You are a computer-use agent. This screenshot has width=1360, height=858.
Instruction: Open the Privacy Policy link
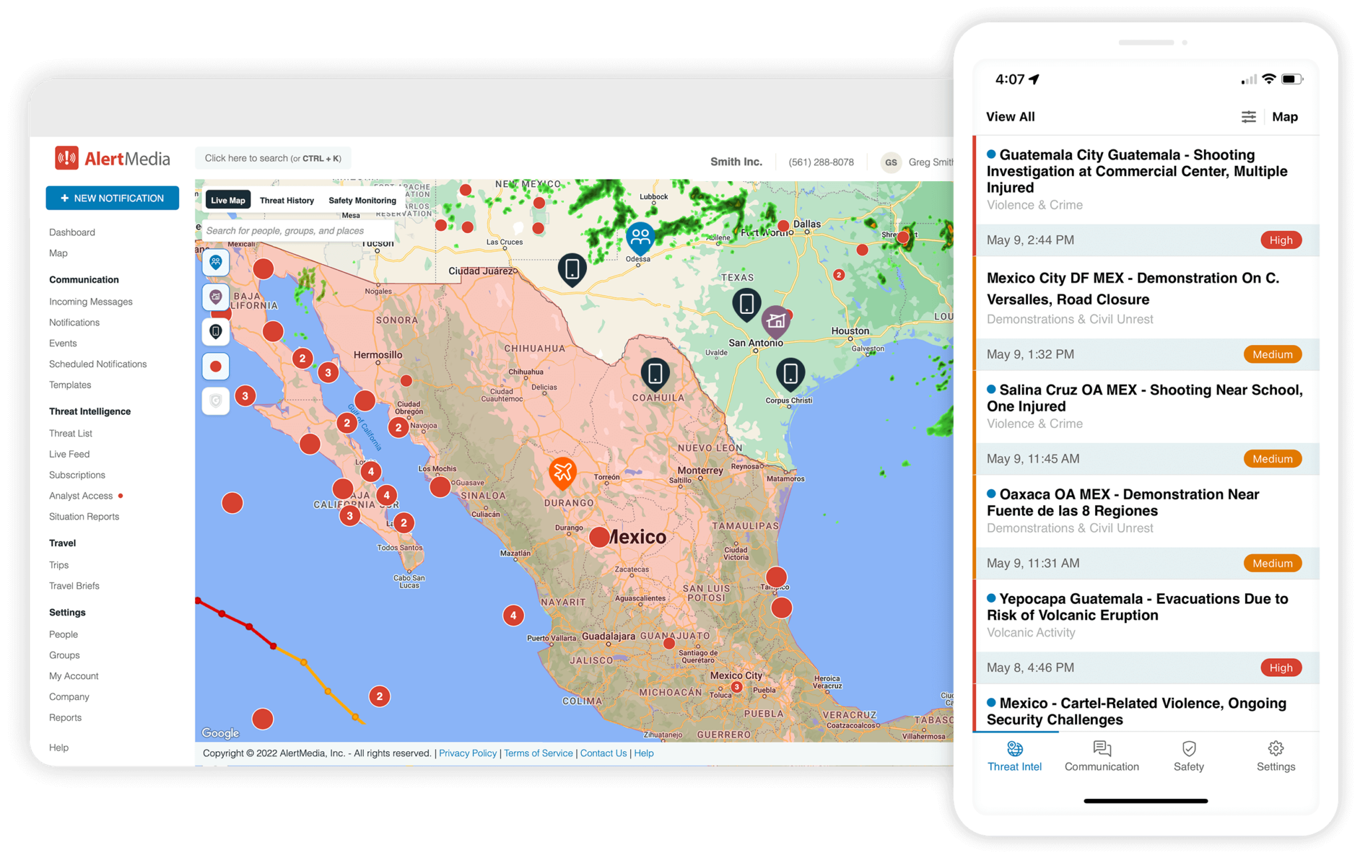467,753
